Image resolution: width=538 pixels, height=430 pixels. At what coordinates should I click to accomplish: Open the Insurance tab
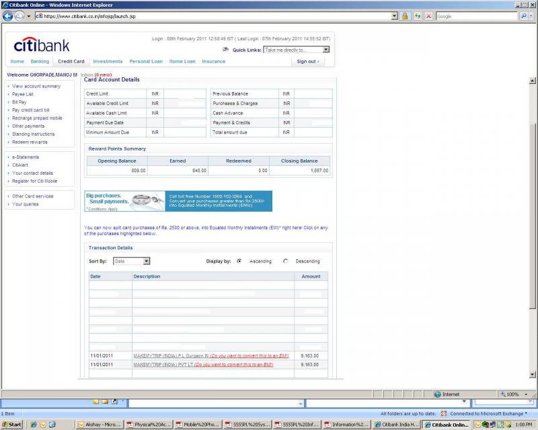click(213, 61)
